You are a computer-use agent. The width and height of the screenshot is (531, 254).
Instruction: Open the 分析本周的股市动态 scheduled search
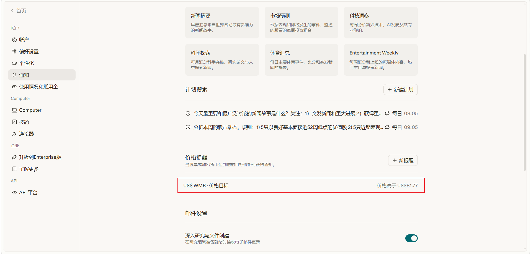pyautogui.click(x=301, y=127)
